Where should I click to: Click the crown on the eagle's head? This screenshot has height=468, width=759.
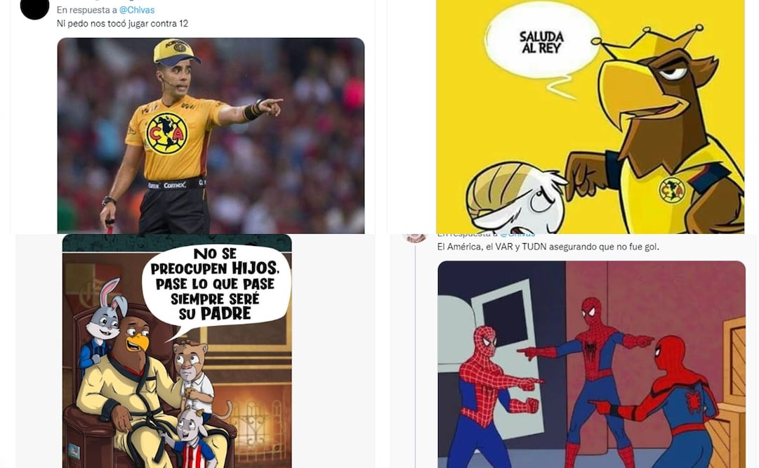(651, 41)
